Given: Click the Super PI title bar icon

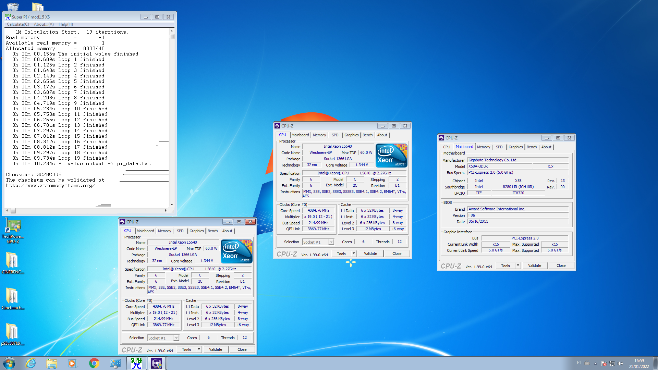Looking at the screenshot, I should pyautogui.click(x=8, y=16).
